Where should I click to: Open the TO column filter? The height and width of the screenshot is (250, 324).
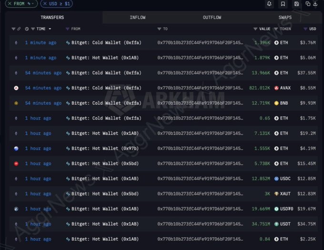(159, 29)
